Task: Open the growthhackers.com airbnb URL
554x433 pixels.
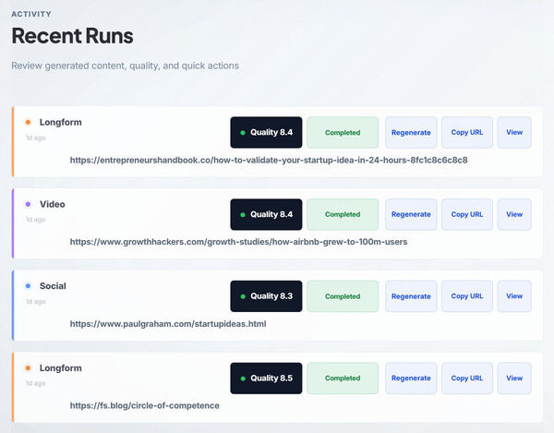Action: pyautogui.click(x=238, y=242)
